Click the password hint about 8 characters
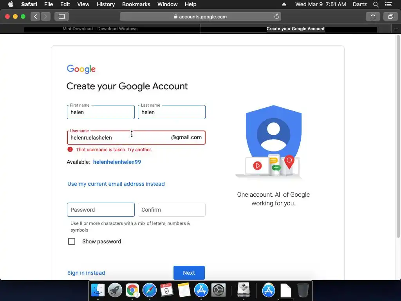 130,227
